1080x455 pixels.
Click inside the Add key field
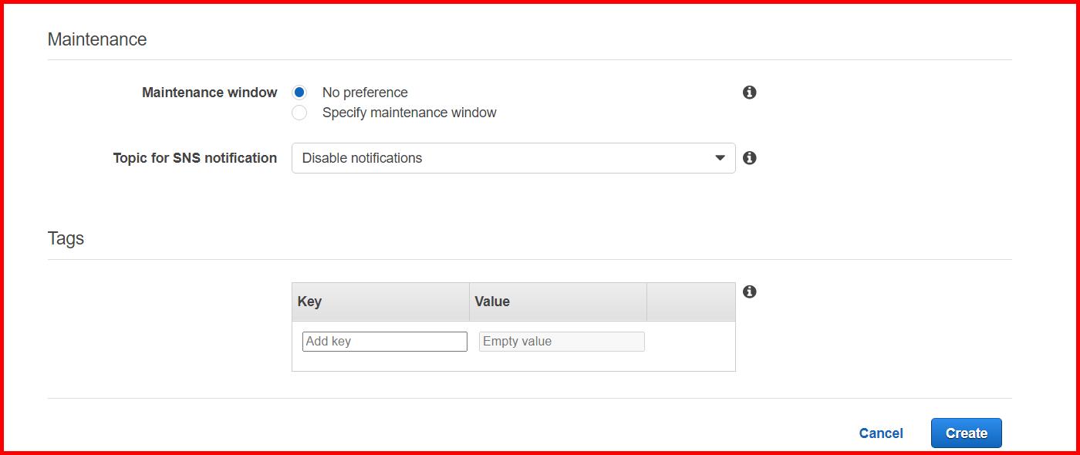click(x=383, y=341)
